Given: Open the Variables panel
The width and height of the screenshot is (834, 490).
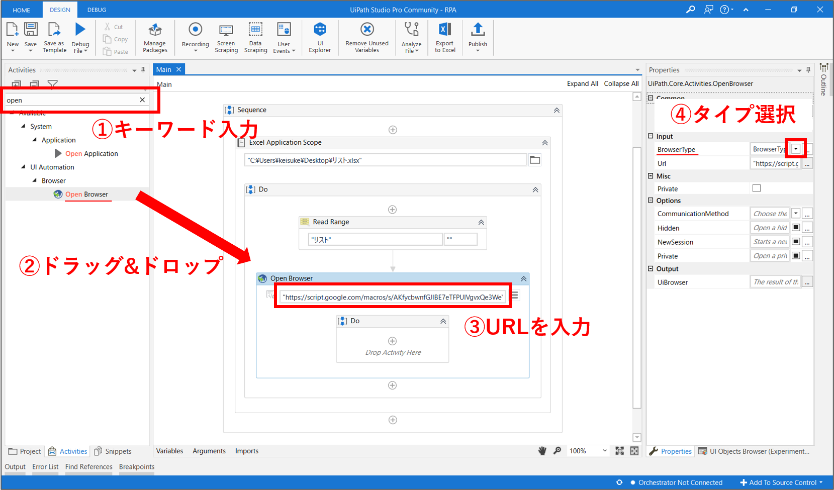Looking at the screenshot, I should 169,451.
